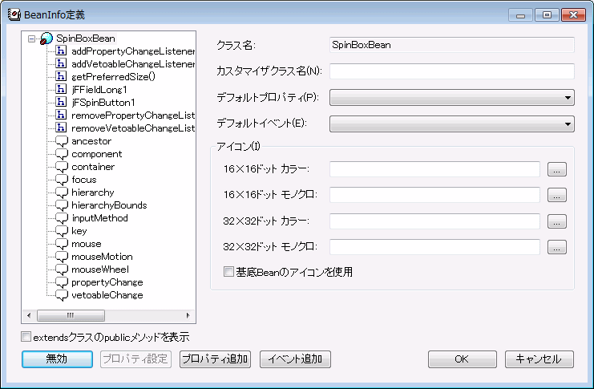
Task: Click the tree scrollbar left arrow
Action: pos(29,315)
